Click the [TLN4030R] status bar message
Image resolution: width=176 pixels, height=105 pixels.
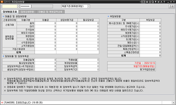click(x=23, y=103)
